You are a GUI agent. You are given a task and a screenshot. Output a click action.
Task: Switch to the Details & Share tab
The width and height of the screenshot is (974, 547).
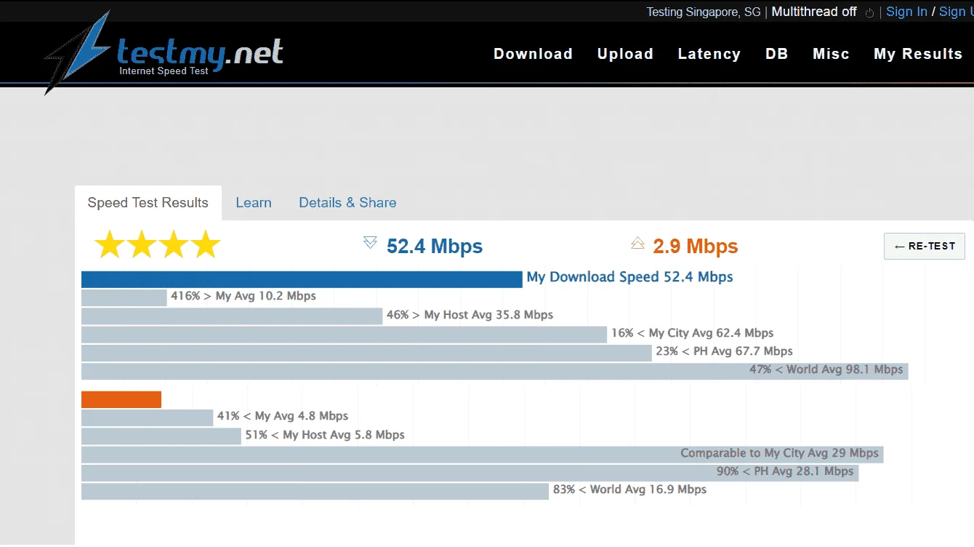pyautogui.click(x=347, y=203)
